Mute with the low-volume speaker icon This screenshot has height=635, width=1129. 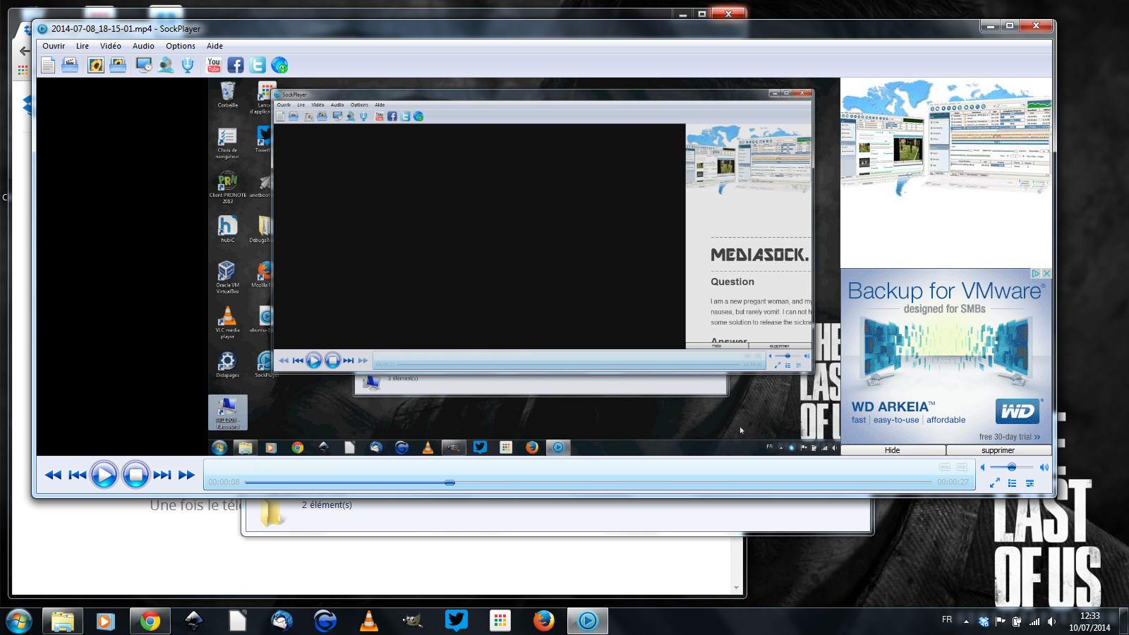[x=982, y=467]
